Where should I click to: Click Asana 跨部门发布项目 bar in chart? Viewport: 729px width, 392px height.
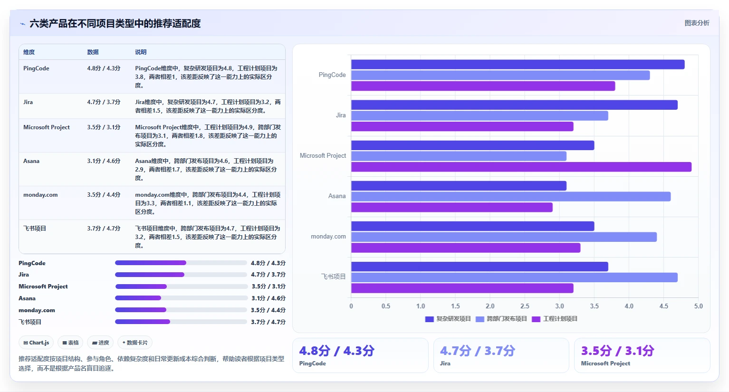[x=511, y=197]
